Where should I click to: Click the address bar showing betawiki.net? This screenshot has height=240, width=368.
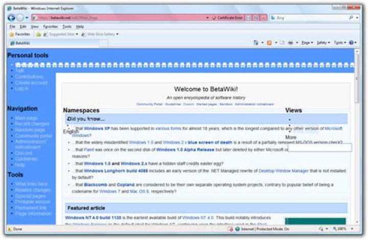(119, 18)
